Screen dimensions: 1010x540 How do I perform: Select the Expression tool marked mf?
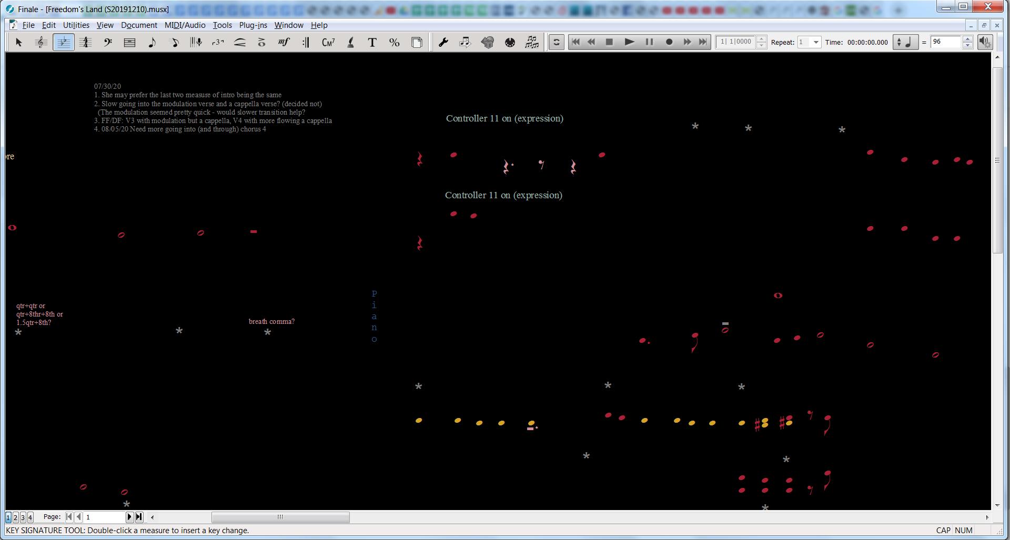[x=284, y=43]
